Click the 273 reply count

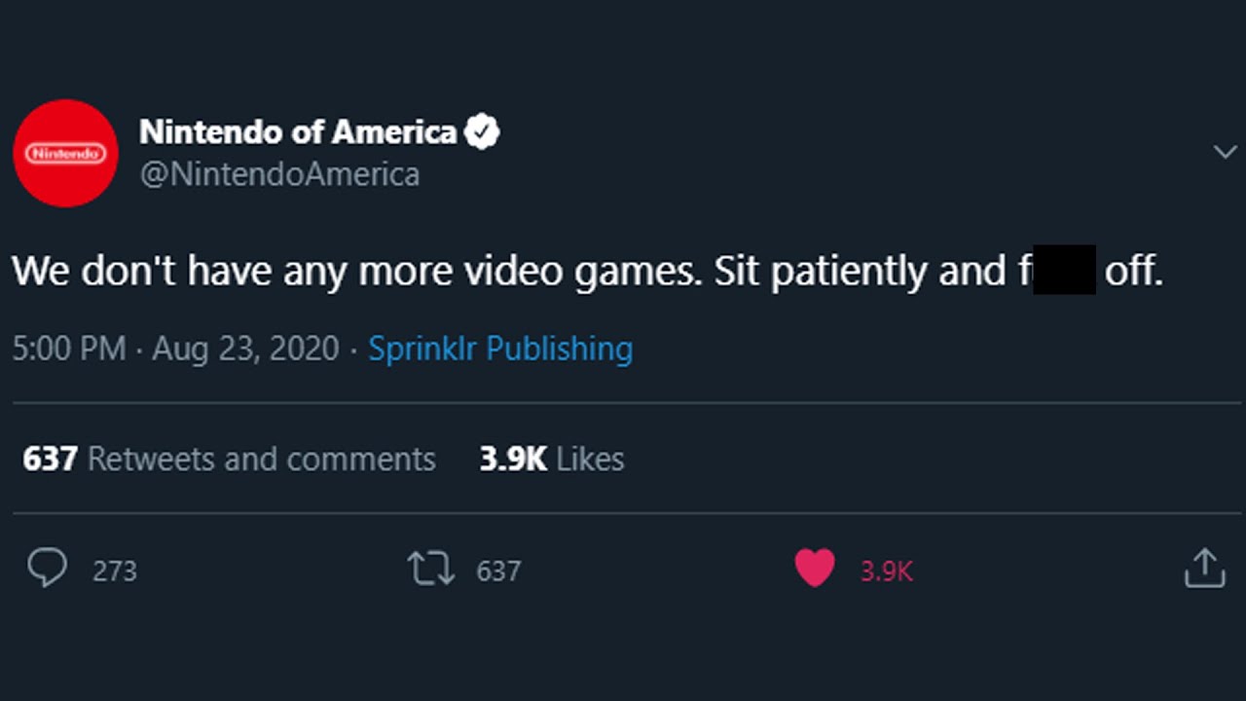coord(115,571)
